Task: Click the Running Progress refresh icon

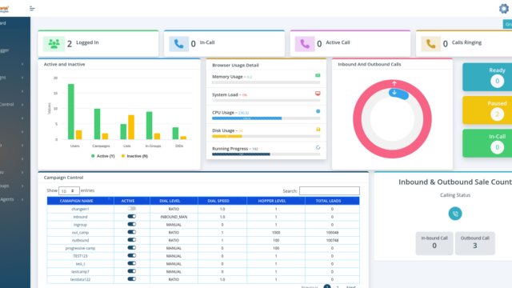Action: (318, 147)
